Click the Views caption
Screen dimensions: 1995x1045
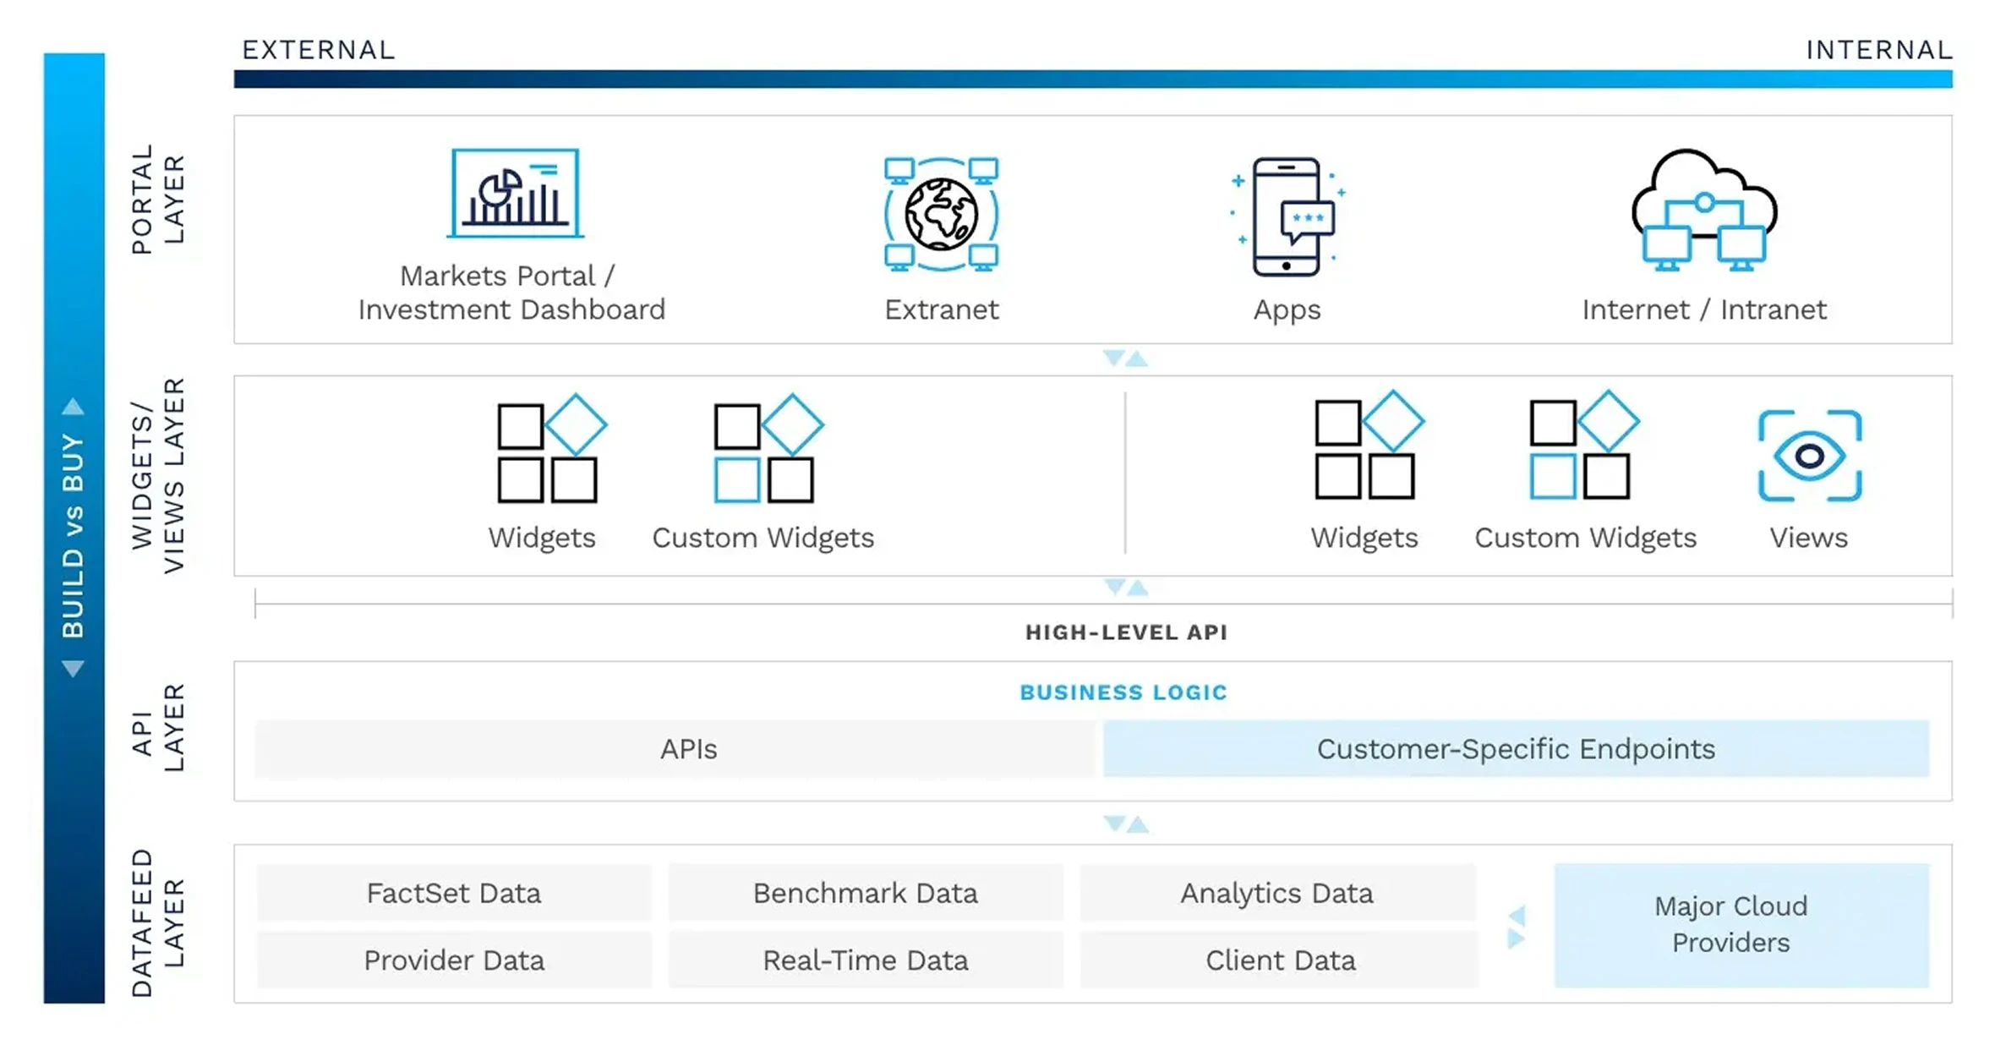click(1809, 538)
